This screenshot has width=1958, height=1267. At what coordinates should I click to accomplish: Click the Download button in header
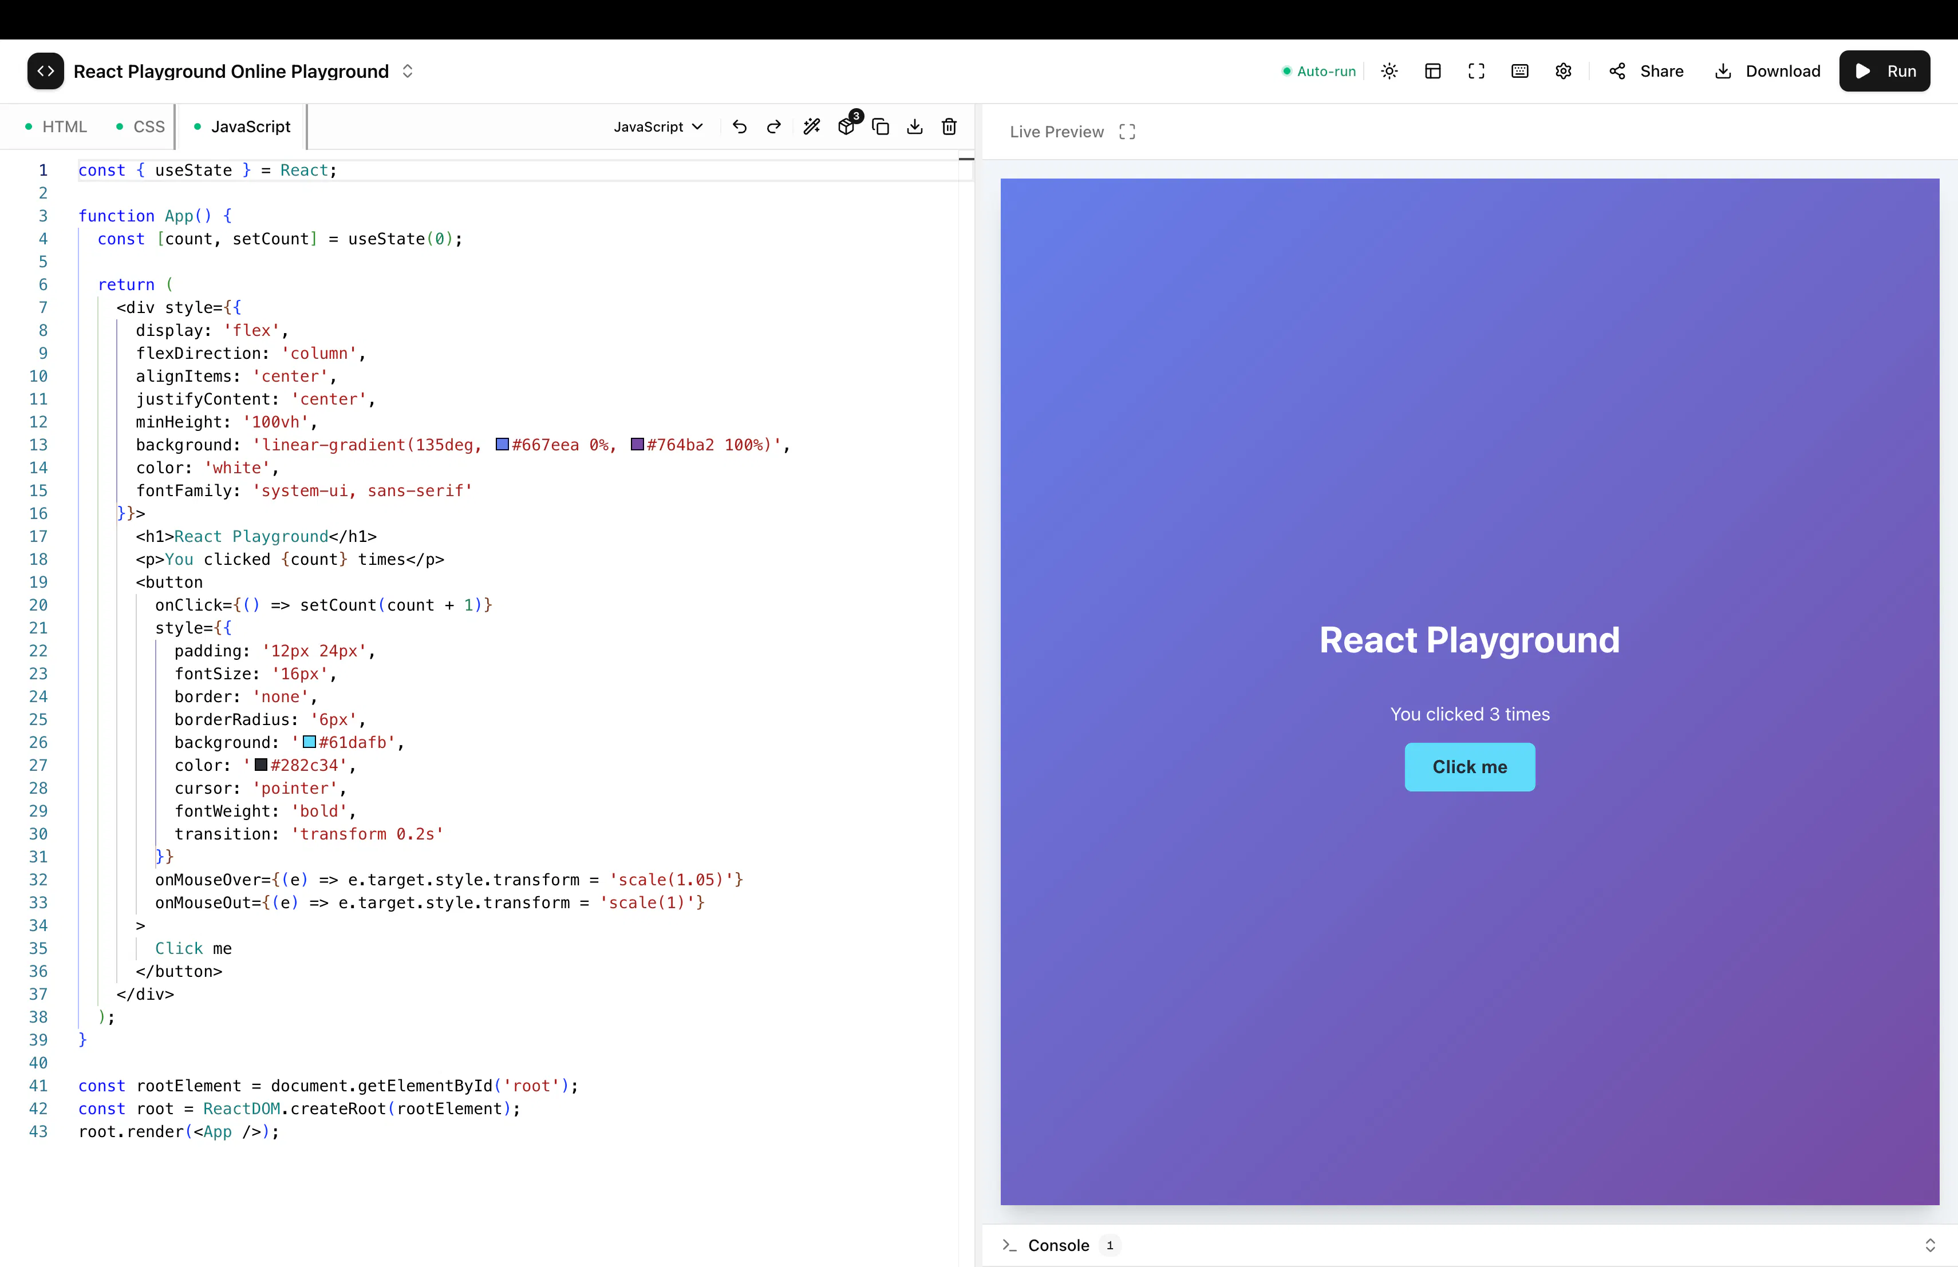click(1767, 72)
